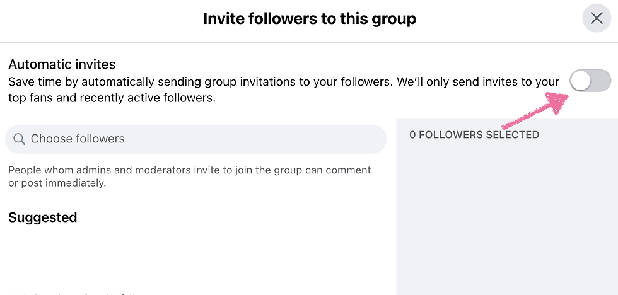Enable the Automatic invites switch
Screen dimensions: 618x295
590,81
